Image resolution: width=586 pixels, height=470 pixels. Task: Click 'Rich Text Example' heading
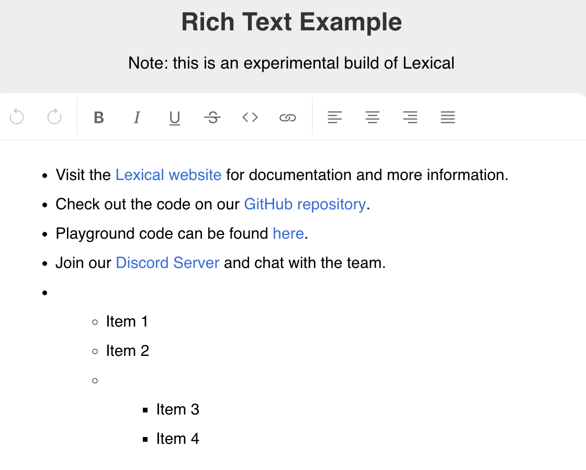click(x=291, y=21)
